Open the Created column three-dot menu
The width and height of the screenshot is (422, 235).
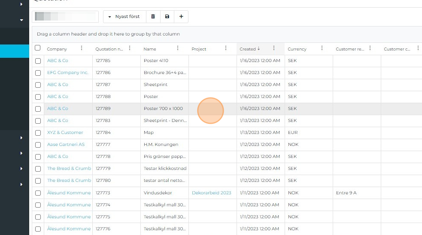click(x=274, y=48)
